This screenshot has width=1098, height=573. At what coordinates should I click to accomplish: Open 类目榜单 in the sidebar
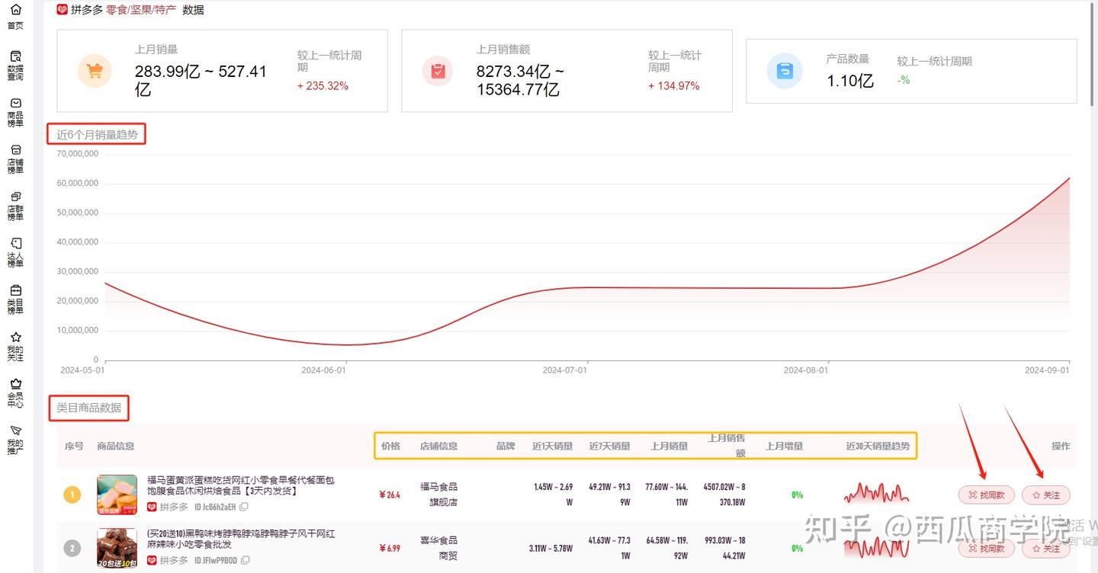15,299
